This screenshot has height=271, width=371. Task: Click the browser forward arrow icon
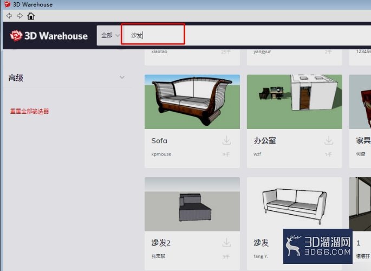coord(20,16)
